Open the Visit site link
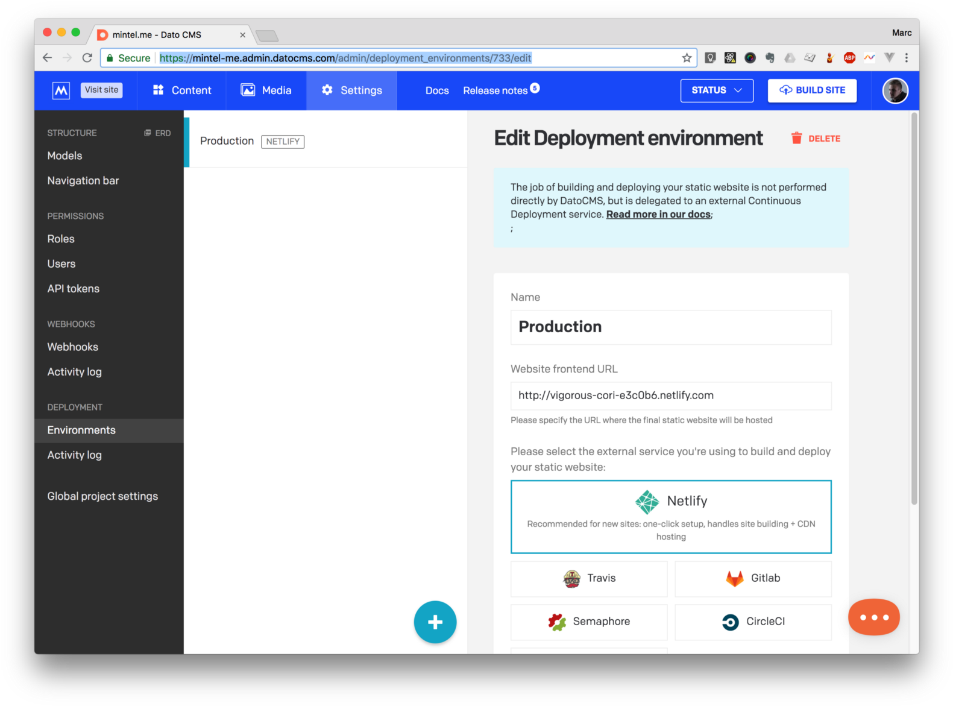953x706 pixels. (101, 90)
